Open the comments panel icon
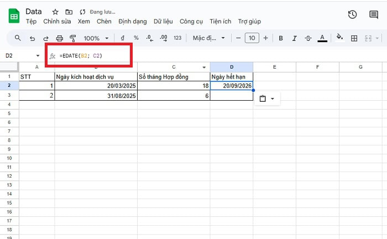 coord(374,15)
